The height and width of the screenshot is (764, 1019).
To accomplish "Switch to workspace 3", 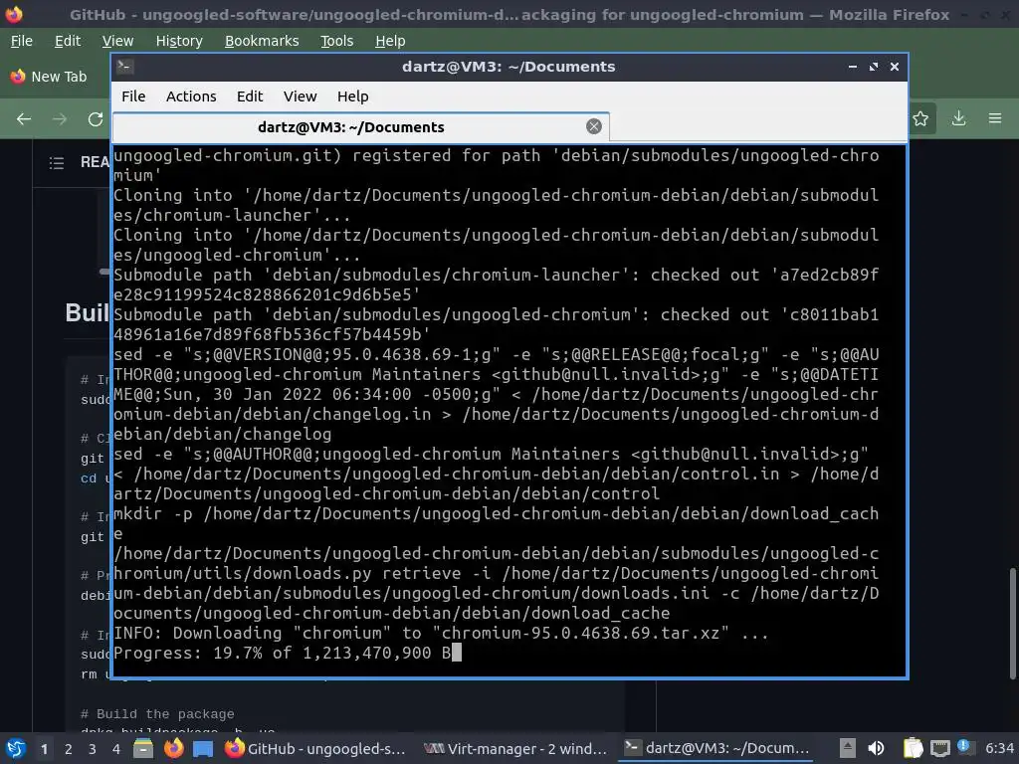I will [93, 749].
